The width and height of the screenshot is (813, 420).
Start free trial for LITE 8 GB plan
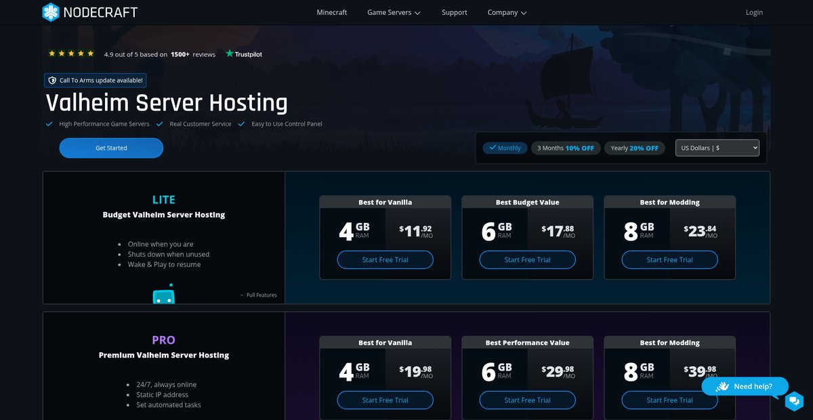coord(670,259)
